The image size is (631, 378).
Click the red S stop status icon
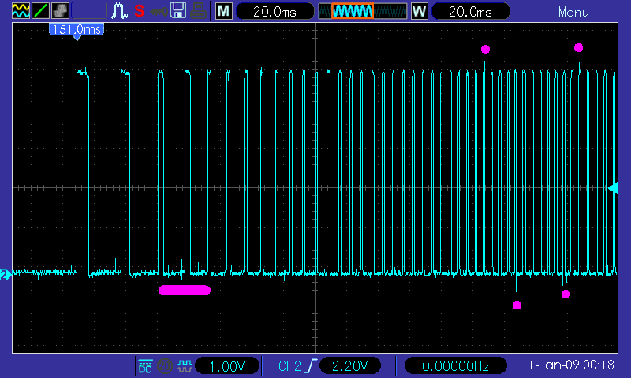click(140, 11)
